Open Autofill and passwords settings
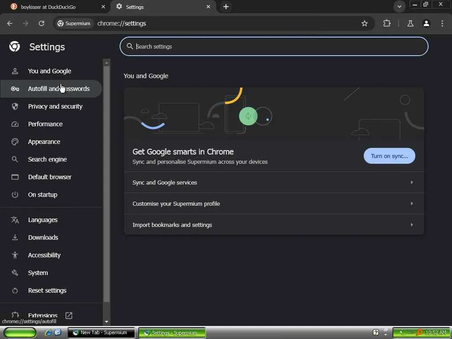The height and width of the screenshot is (339, 452). (51, 88)
